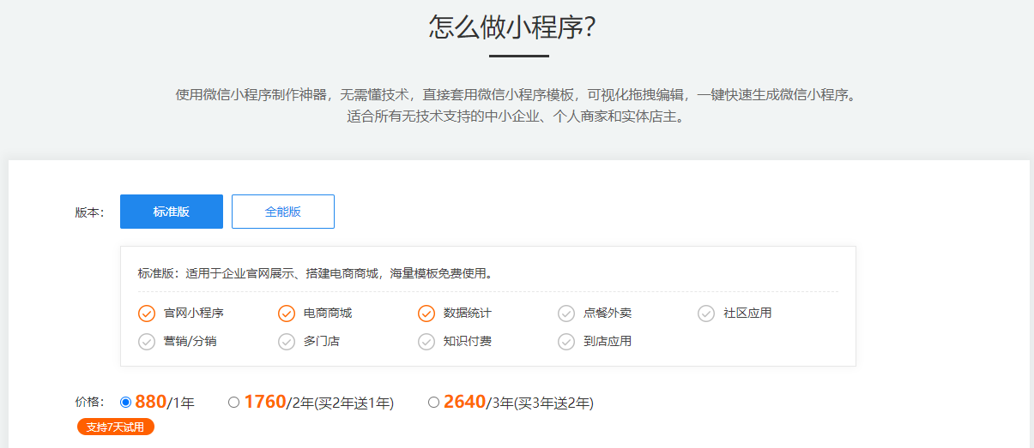Click the 数据统计 orange checkmark icon
Screen dimensions: 1034x448
426,314
